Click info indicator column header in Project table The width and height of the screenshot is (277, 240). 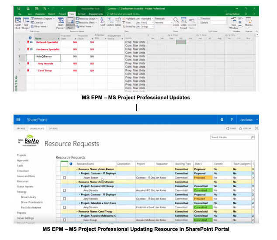[x=30, y=38]
